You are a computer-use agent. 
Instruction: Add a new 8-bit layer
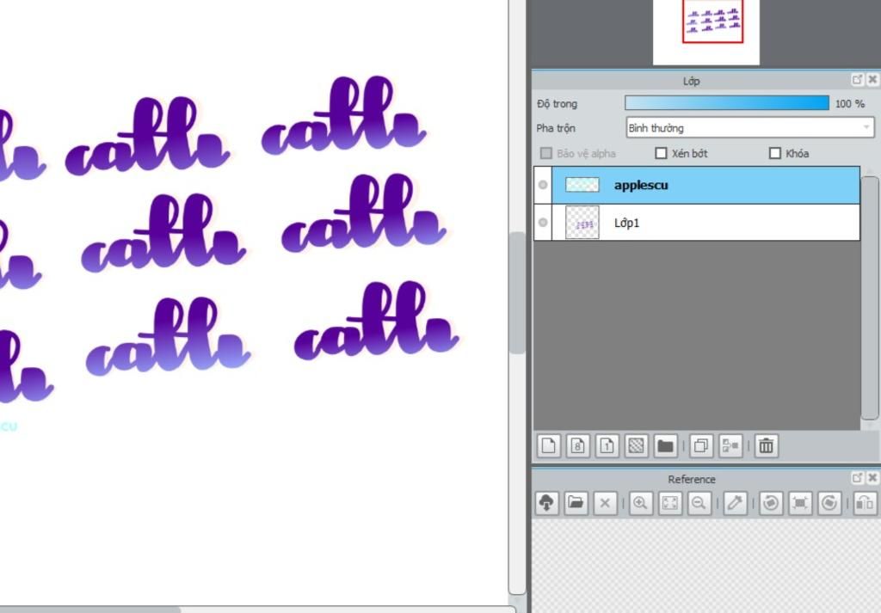click(578, 446)
